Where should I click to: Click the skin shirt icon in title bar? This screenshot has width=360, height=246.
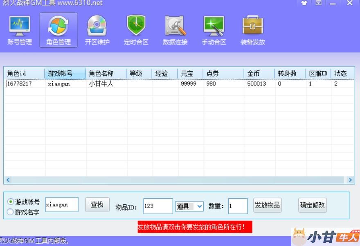304,3
